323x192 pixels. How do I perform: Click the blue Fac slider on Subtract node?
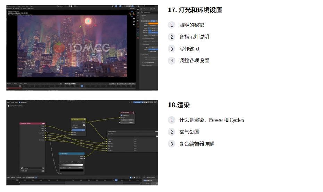(x=79, y=130)
